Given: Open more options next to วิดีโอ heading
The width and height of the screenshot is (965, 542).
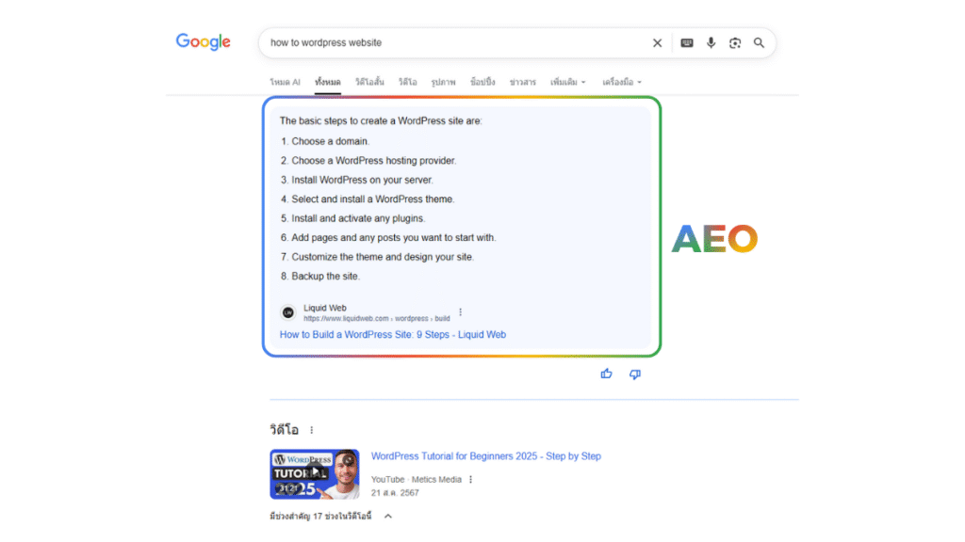Looking at the screenshot, I should point(312,430).
